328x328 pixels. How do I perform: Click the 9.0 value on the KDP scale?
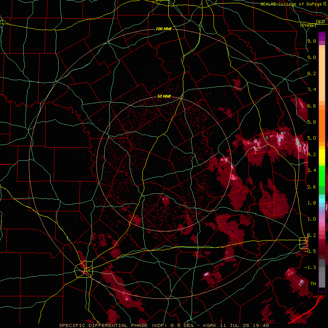[312, 57]
